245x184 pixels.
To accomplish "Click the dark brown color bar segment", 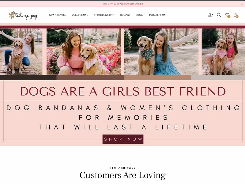I will 28,78.
